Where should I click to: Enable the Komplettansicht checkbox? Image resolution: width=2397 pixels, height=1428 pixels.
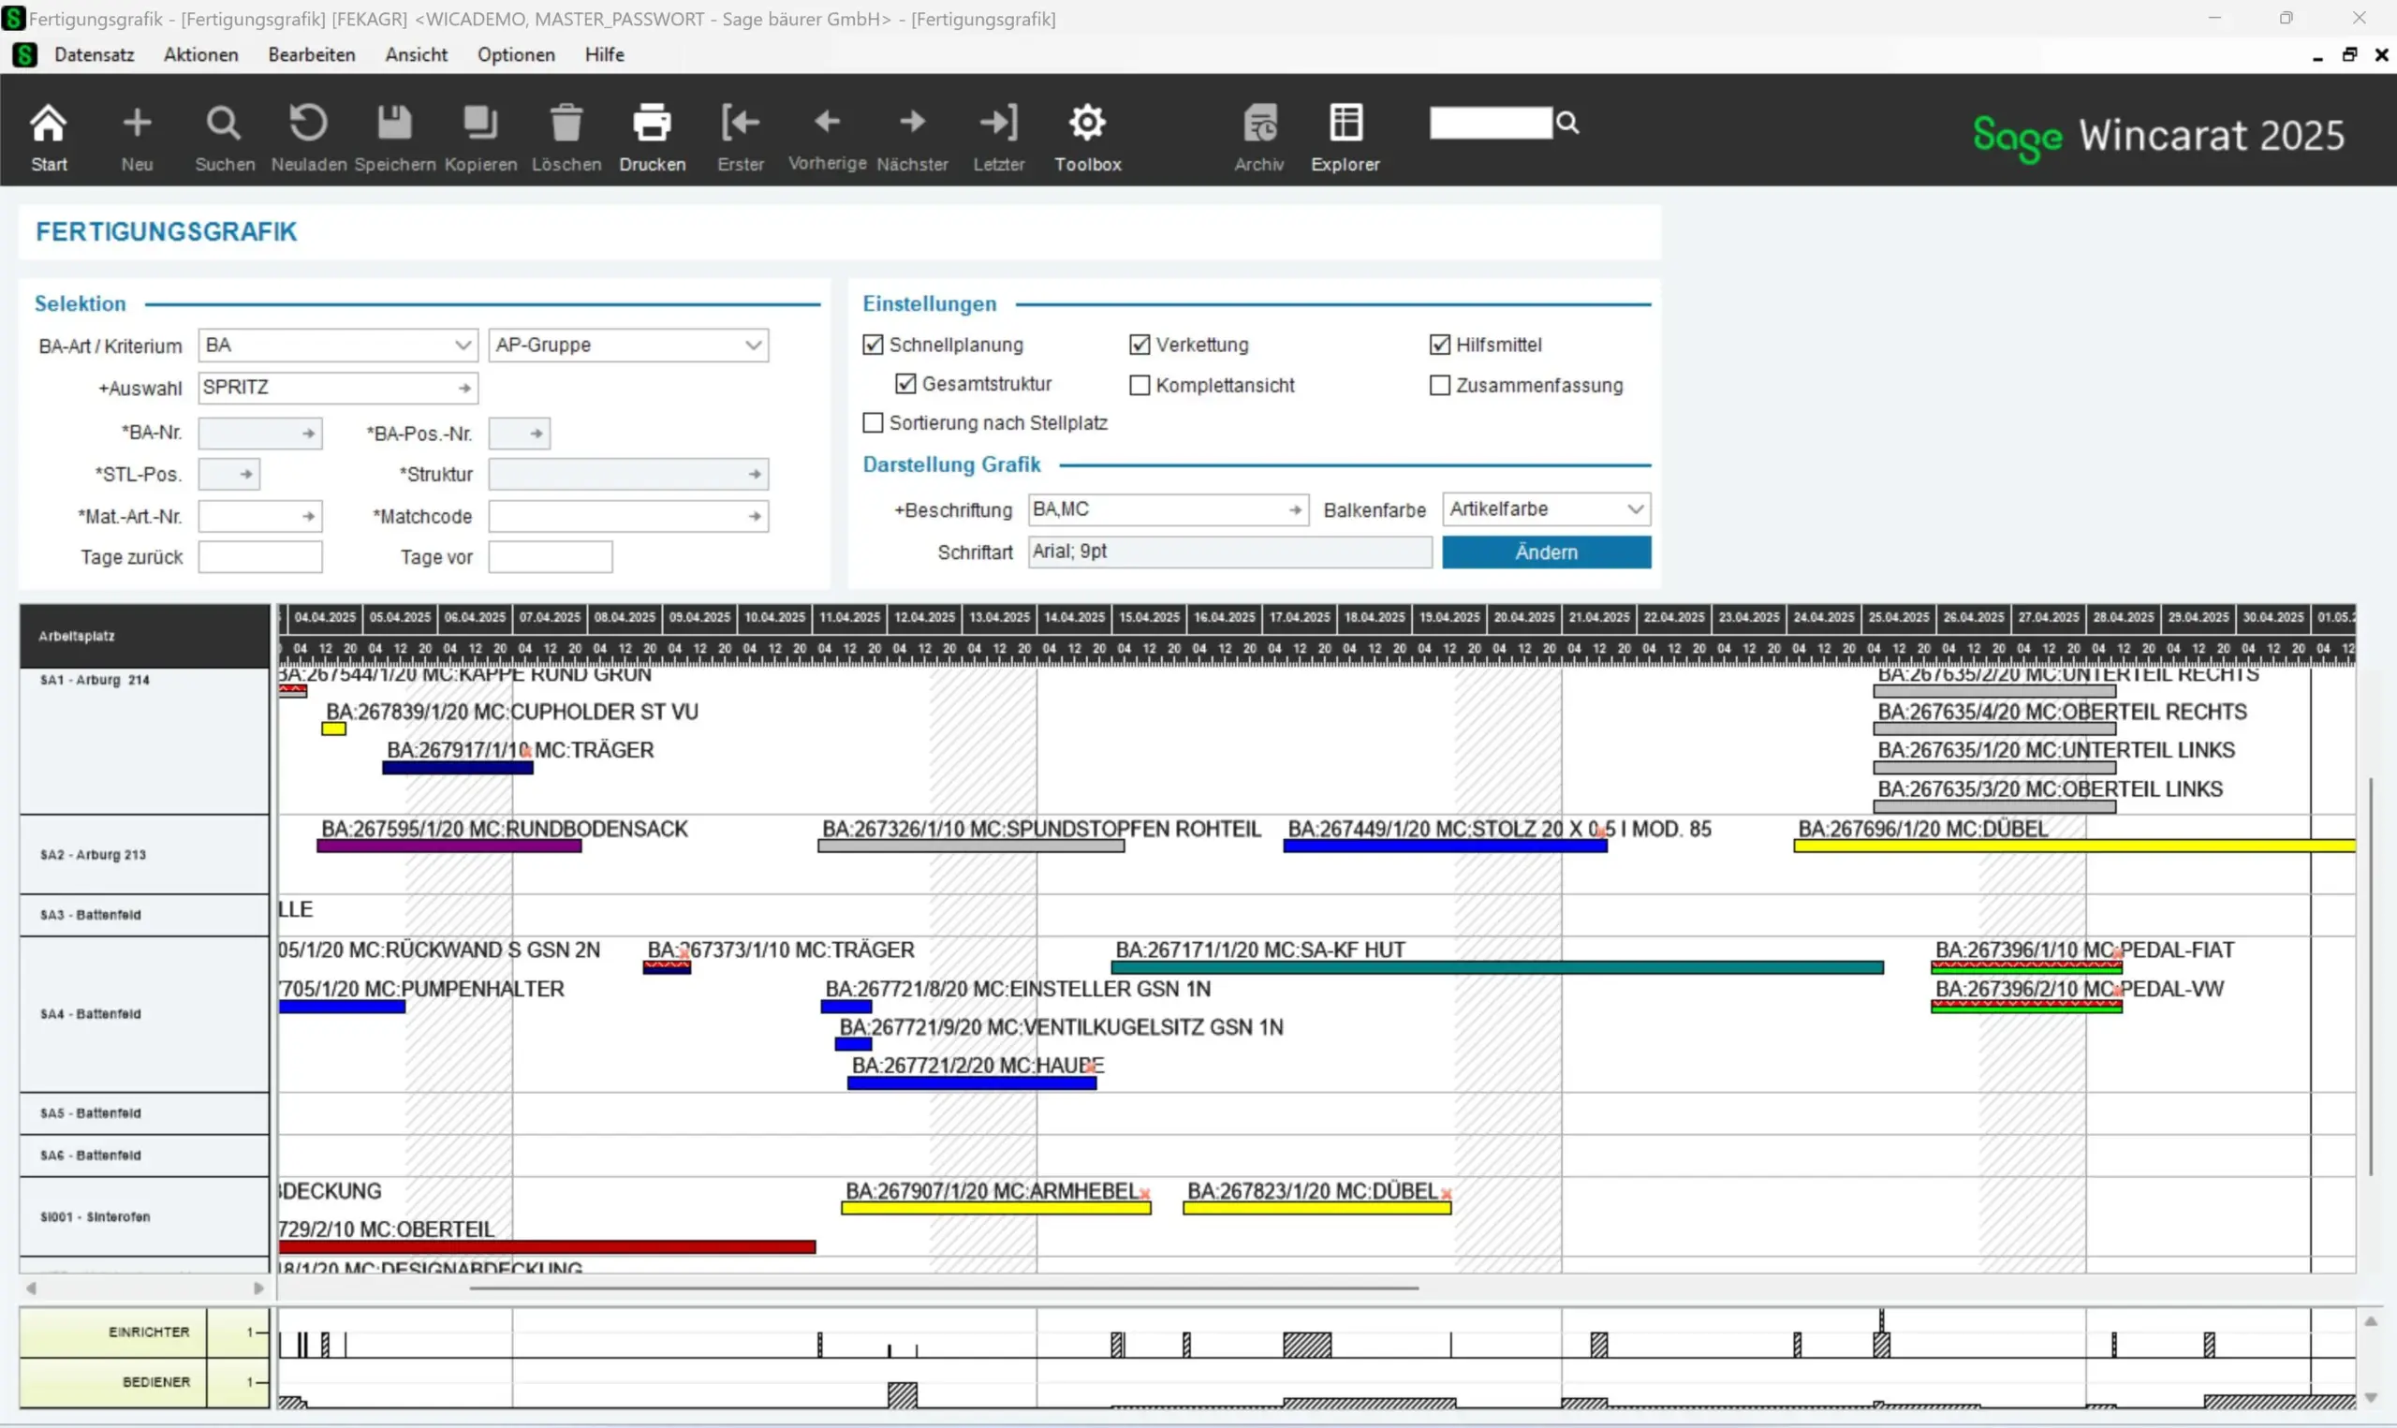[x=1139, y=385]
